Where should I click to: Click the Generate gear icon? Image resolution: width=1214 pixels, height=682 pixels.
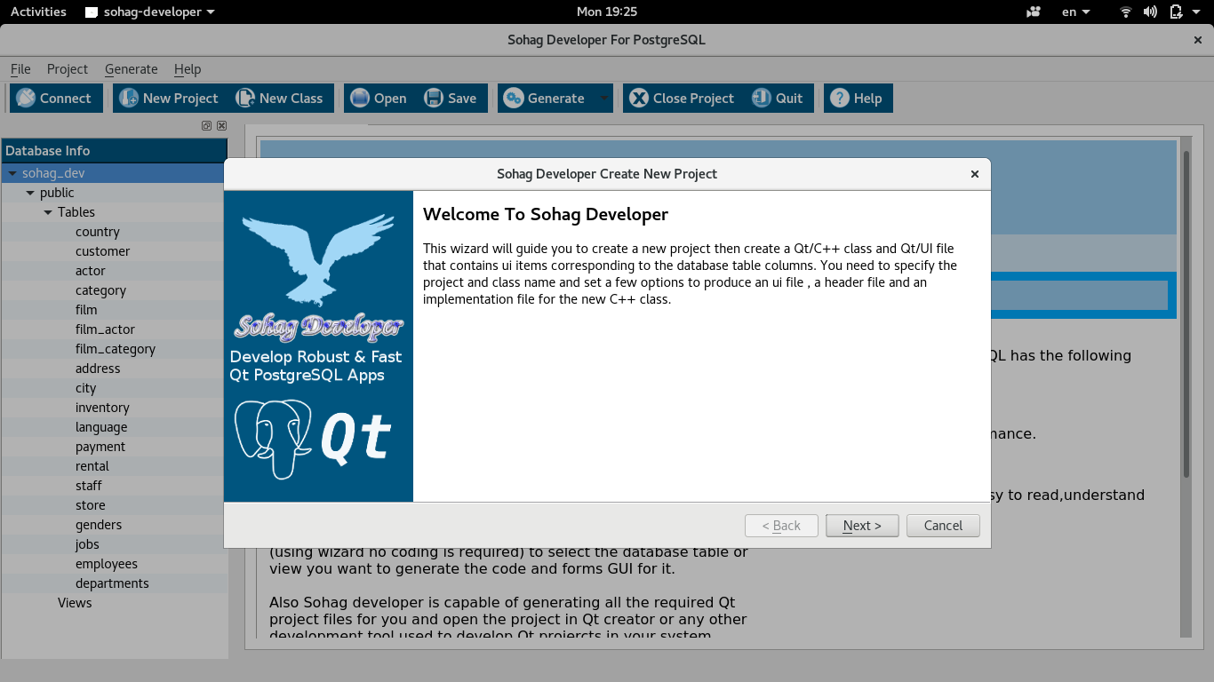point(514,98)
